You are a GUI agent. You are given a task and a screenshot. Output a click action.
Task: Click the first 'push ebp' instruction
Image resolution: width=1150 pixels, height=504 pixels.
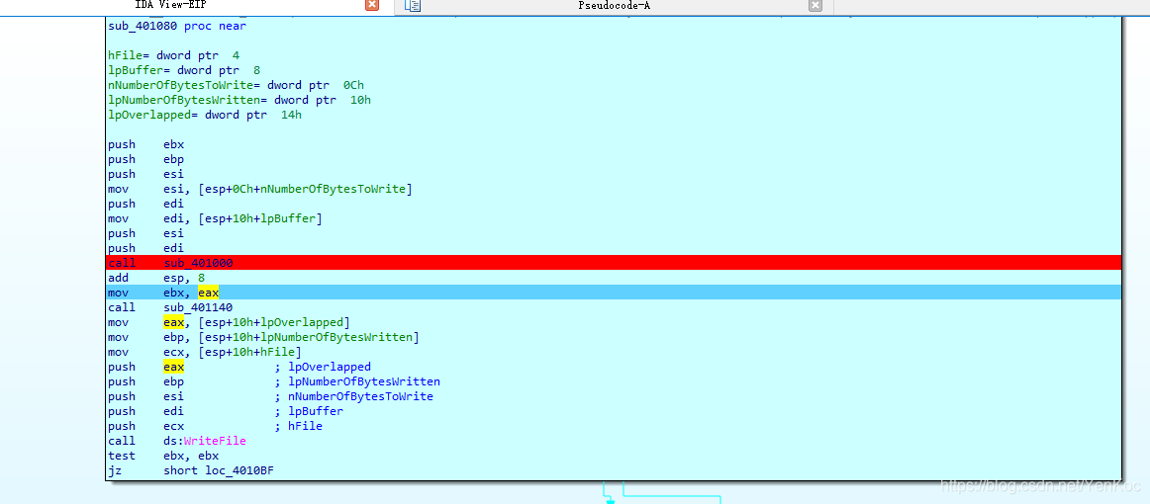(145, 159)
